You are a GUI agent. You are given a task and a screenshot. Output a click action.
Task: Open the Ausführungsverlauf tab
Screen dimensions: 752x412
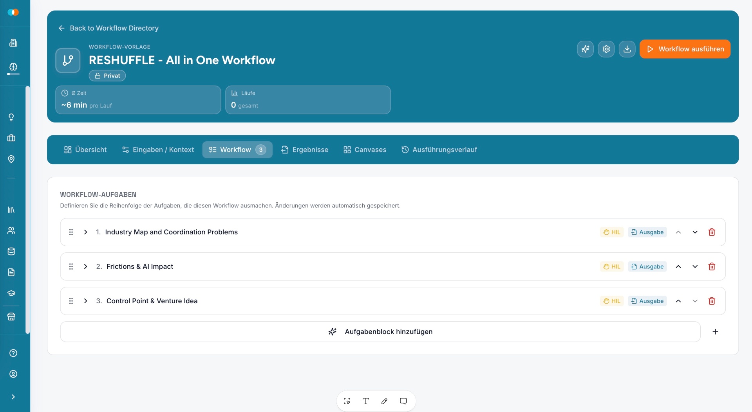coord(439,149)
